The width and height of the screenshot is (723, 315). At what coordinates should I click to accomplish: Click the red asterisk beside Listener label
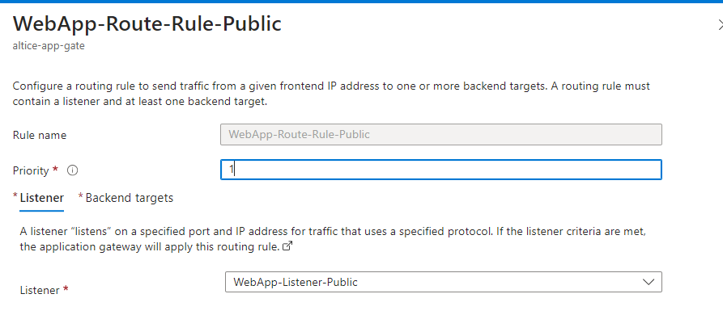click(66, 289)
